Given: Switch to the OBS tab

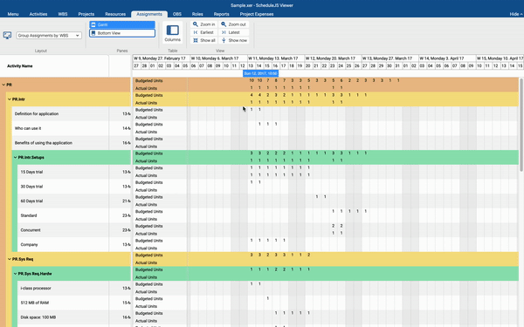Looking at the screenshot, I should [177, 14].
